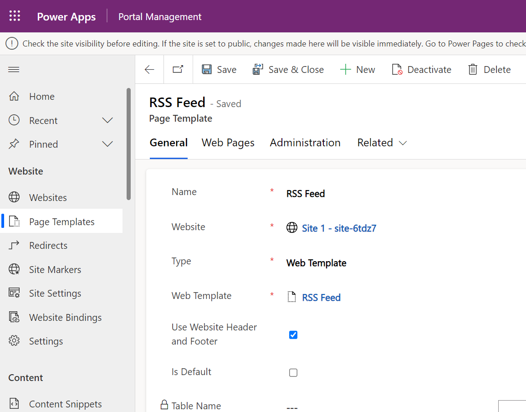Expand the Pinned section
This screenshot has width=526, height=412.
[107, 144]
